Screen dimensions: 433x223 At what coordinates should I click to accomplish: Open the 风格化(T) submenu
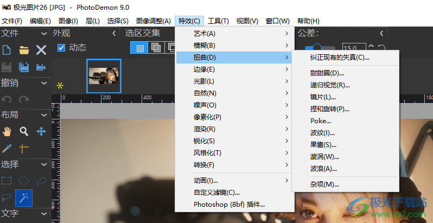tap(234, 153)
